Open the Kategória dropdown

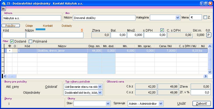coord(177,17)
